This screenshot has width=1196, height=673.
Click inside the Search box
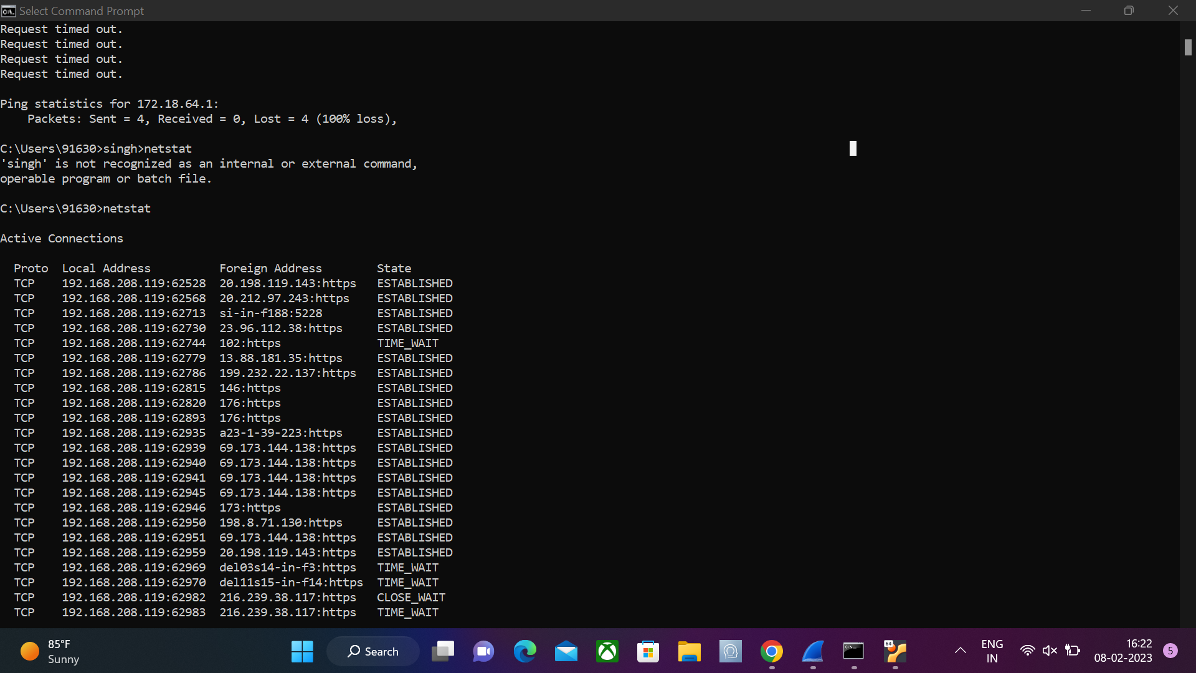coord(373,651)
